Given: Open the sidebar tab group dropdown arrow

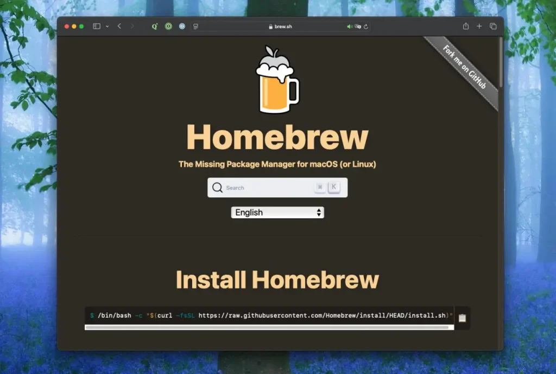Looking at the screenshot, I should coord(107,26).
